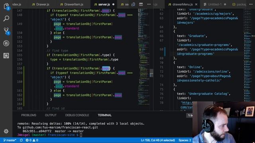The width and height of the screenshot is (255, 143).
Task: Open the PROBLEMS panel tab
Action: point(29,115)
